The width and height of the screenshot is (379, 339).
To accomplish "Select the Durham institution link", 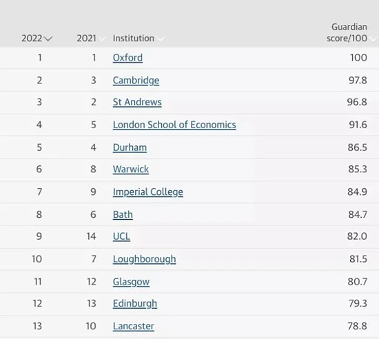I will pyautogui.click(x=130, y=147).
